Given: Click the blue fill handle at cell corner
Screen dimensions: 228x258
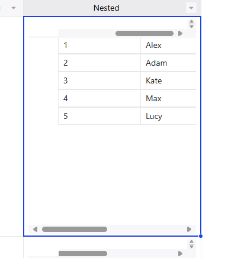Looking at the screenshot, I should (201, 236).
